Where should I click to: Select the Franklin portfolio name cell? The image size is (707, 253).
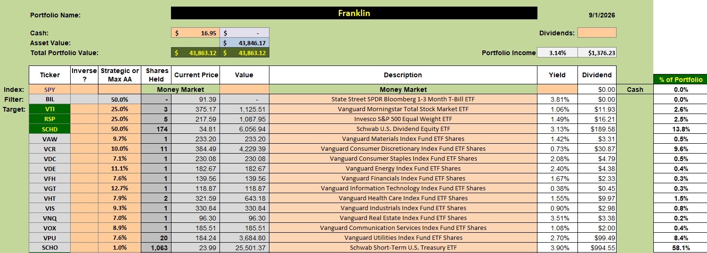tap(354, 13)
